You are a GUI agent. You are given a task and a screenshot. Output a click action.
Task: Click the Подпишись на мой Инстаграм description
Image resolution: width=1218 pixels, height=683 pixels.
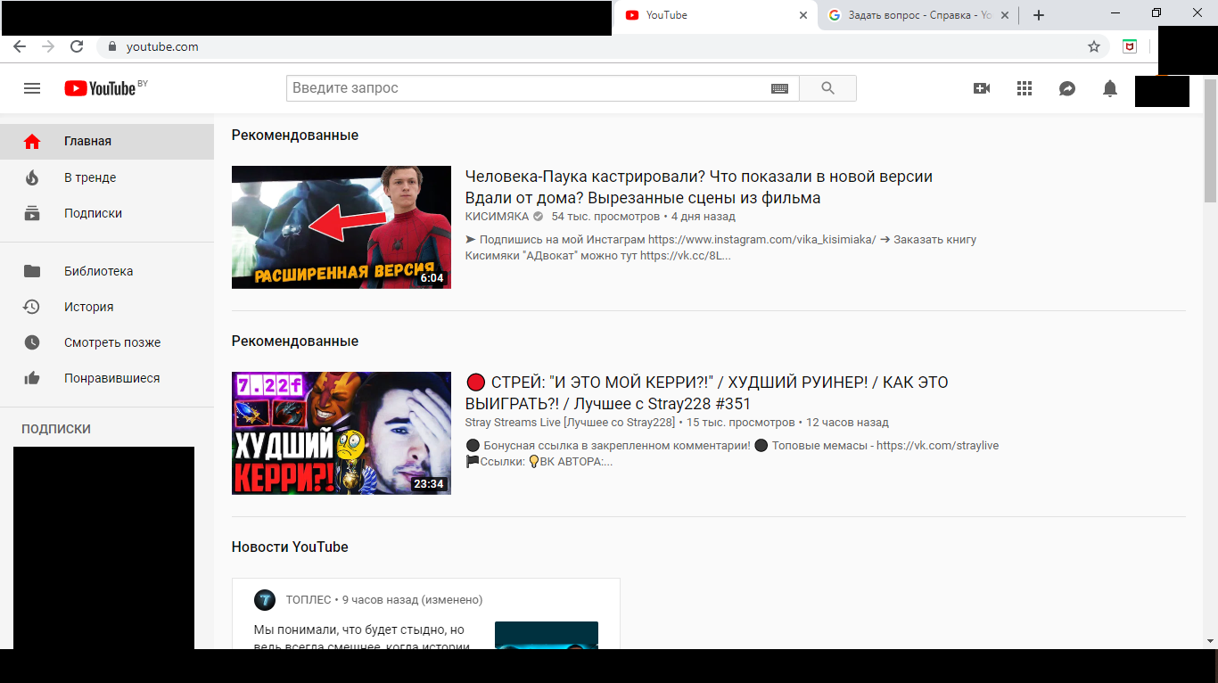coord(720,248)
